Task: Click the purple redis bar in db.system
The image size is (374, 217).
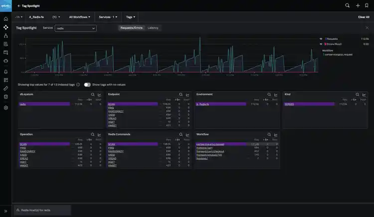Action: (x=45, y=105)
